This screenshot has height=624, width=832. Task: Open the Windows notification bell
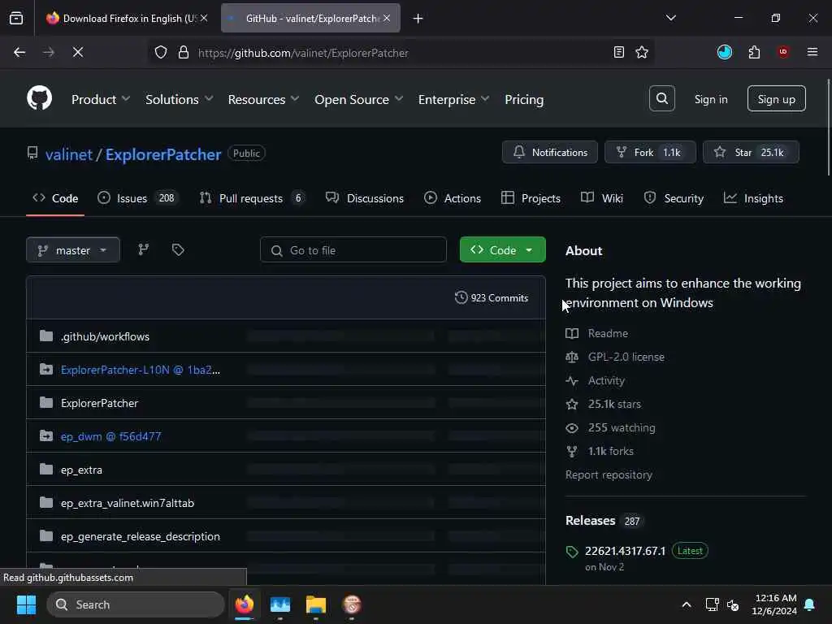tap(810, 604)
